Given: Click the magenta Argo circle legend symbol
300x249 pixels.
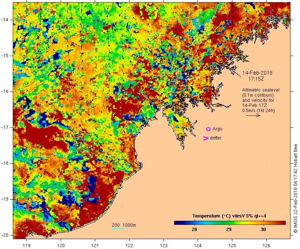Looking at the screenshot, I should point(209,129).
